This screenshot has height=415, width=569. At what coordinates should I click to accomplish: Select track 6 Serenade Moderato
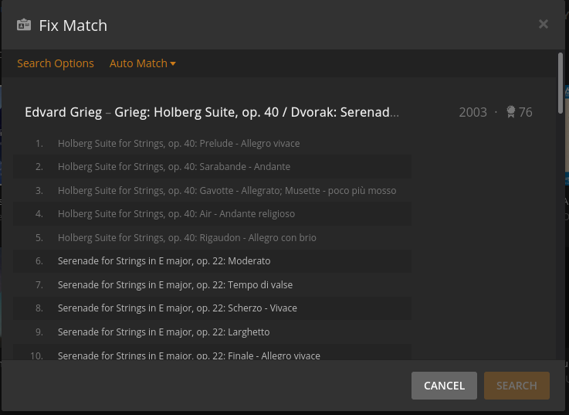(164, 261)
